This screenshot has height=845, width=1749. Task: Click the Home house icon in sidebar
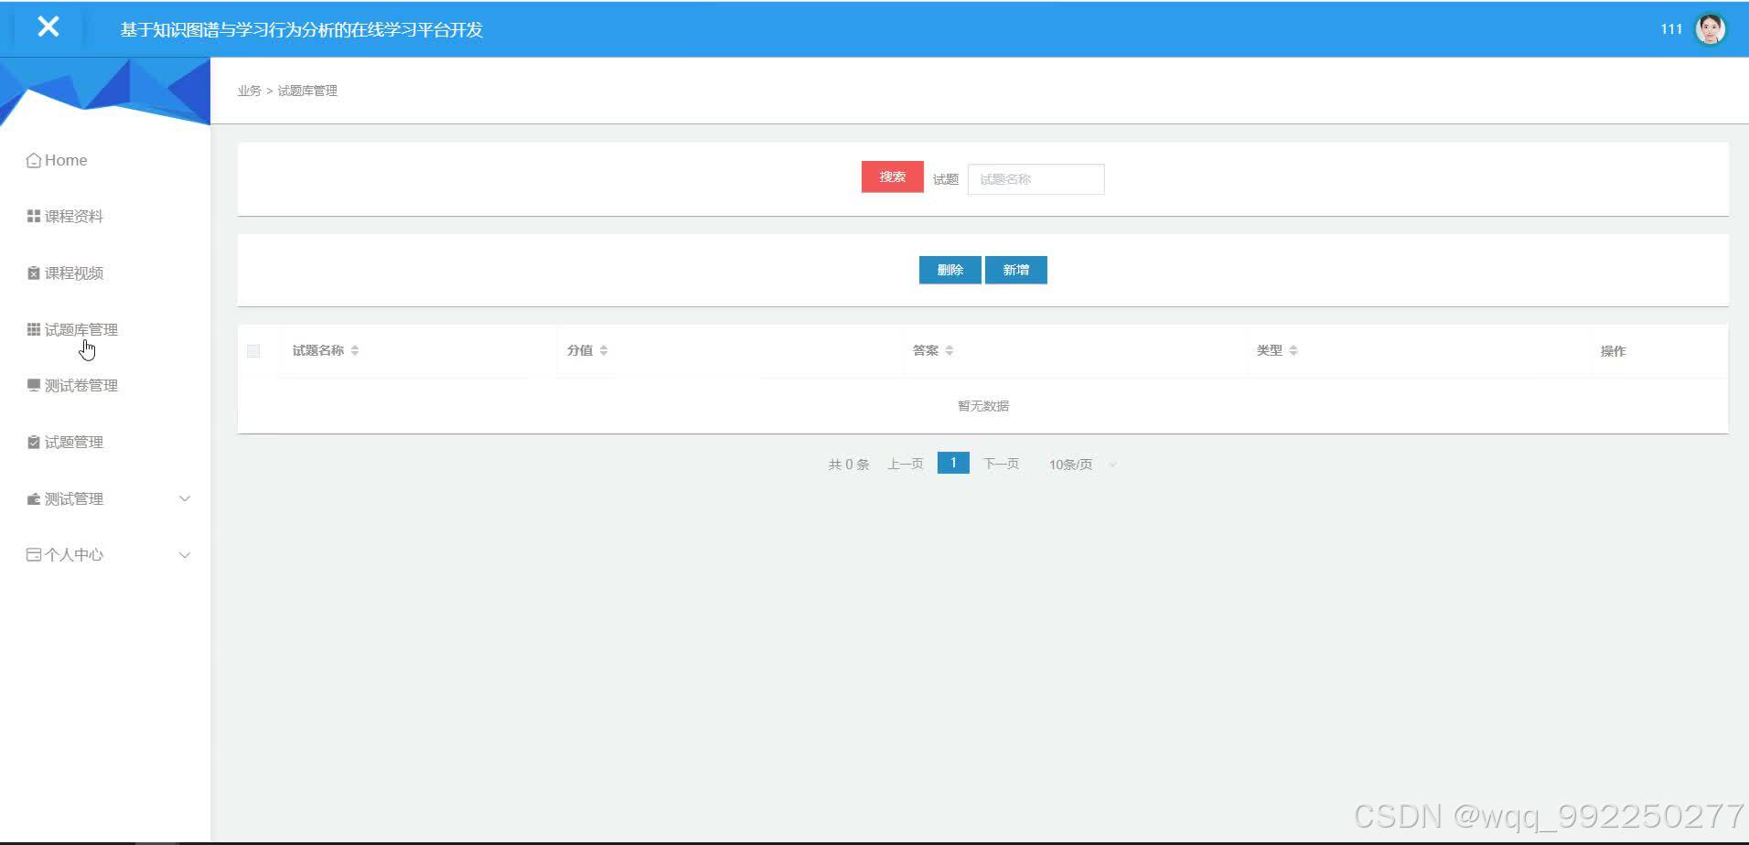(x=34, y=160)
